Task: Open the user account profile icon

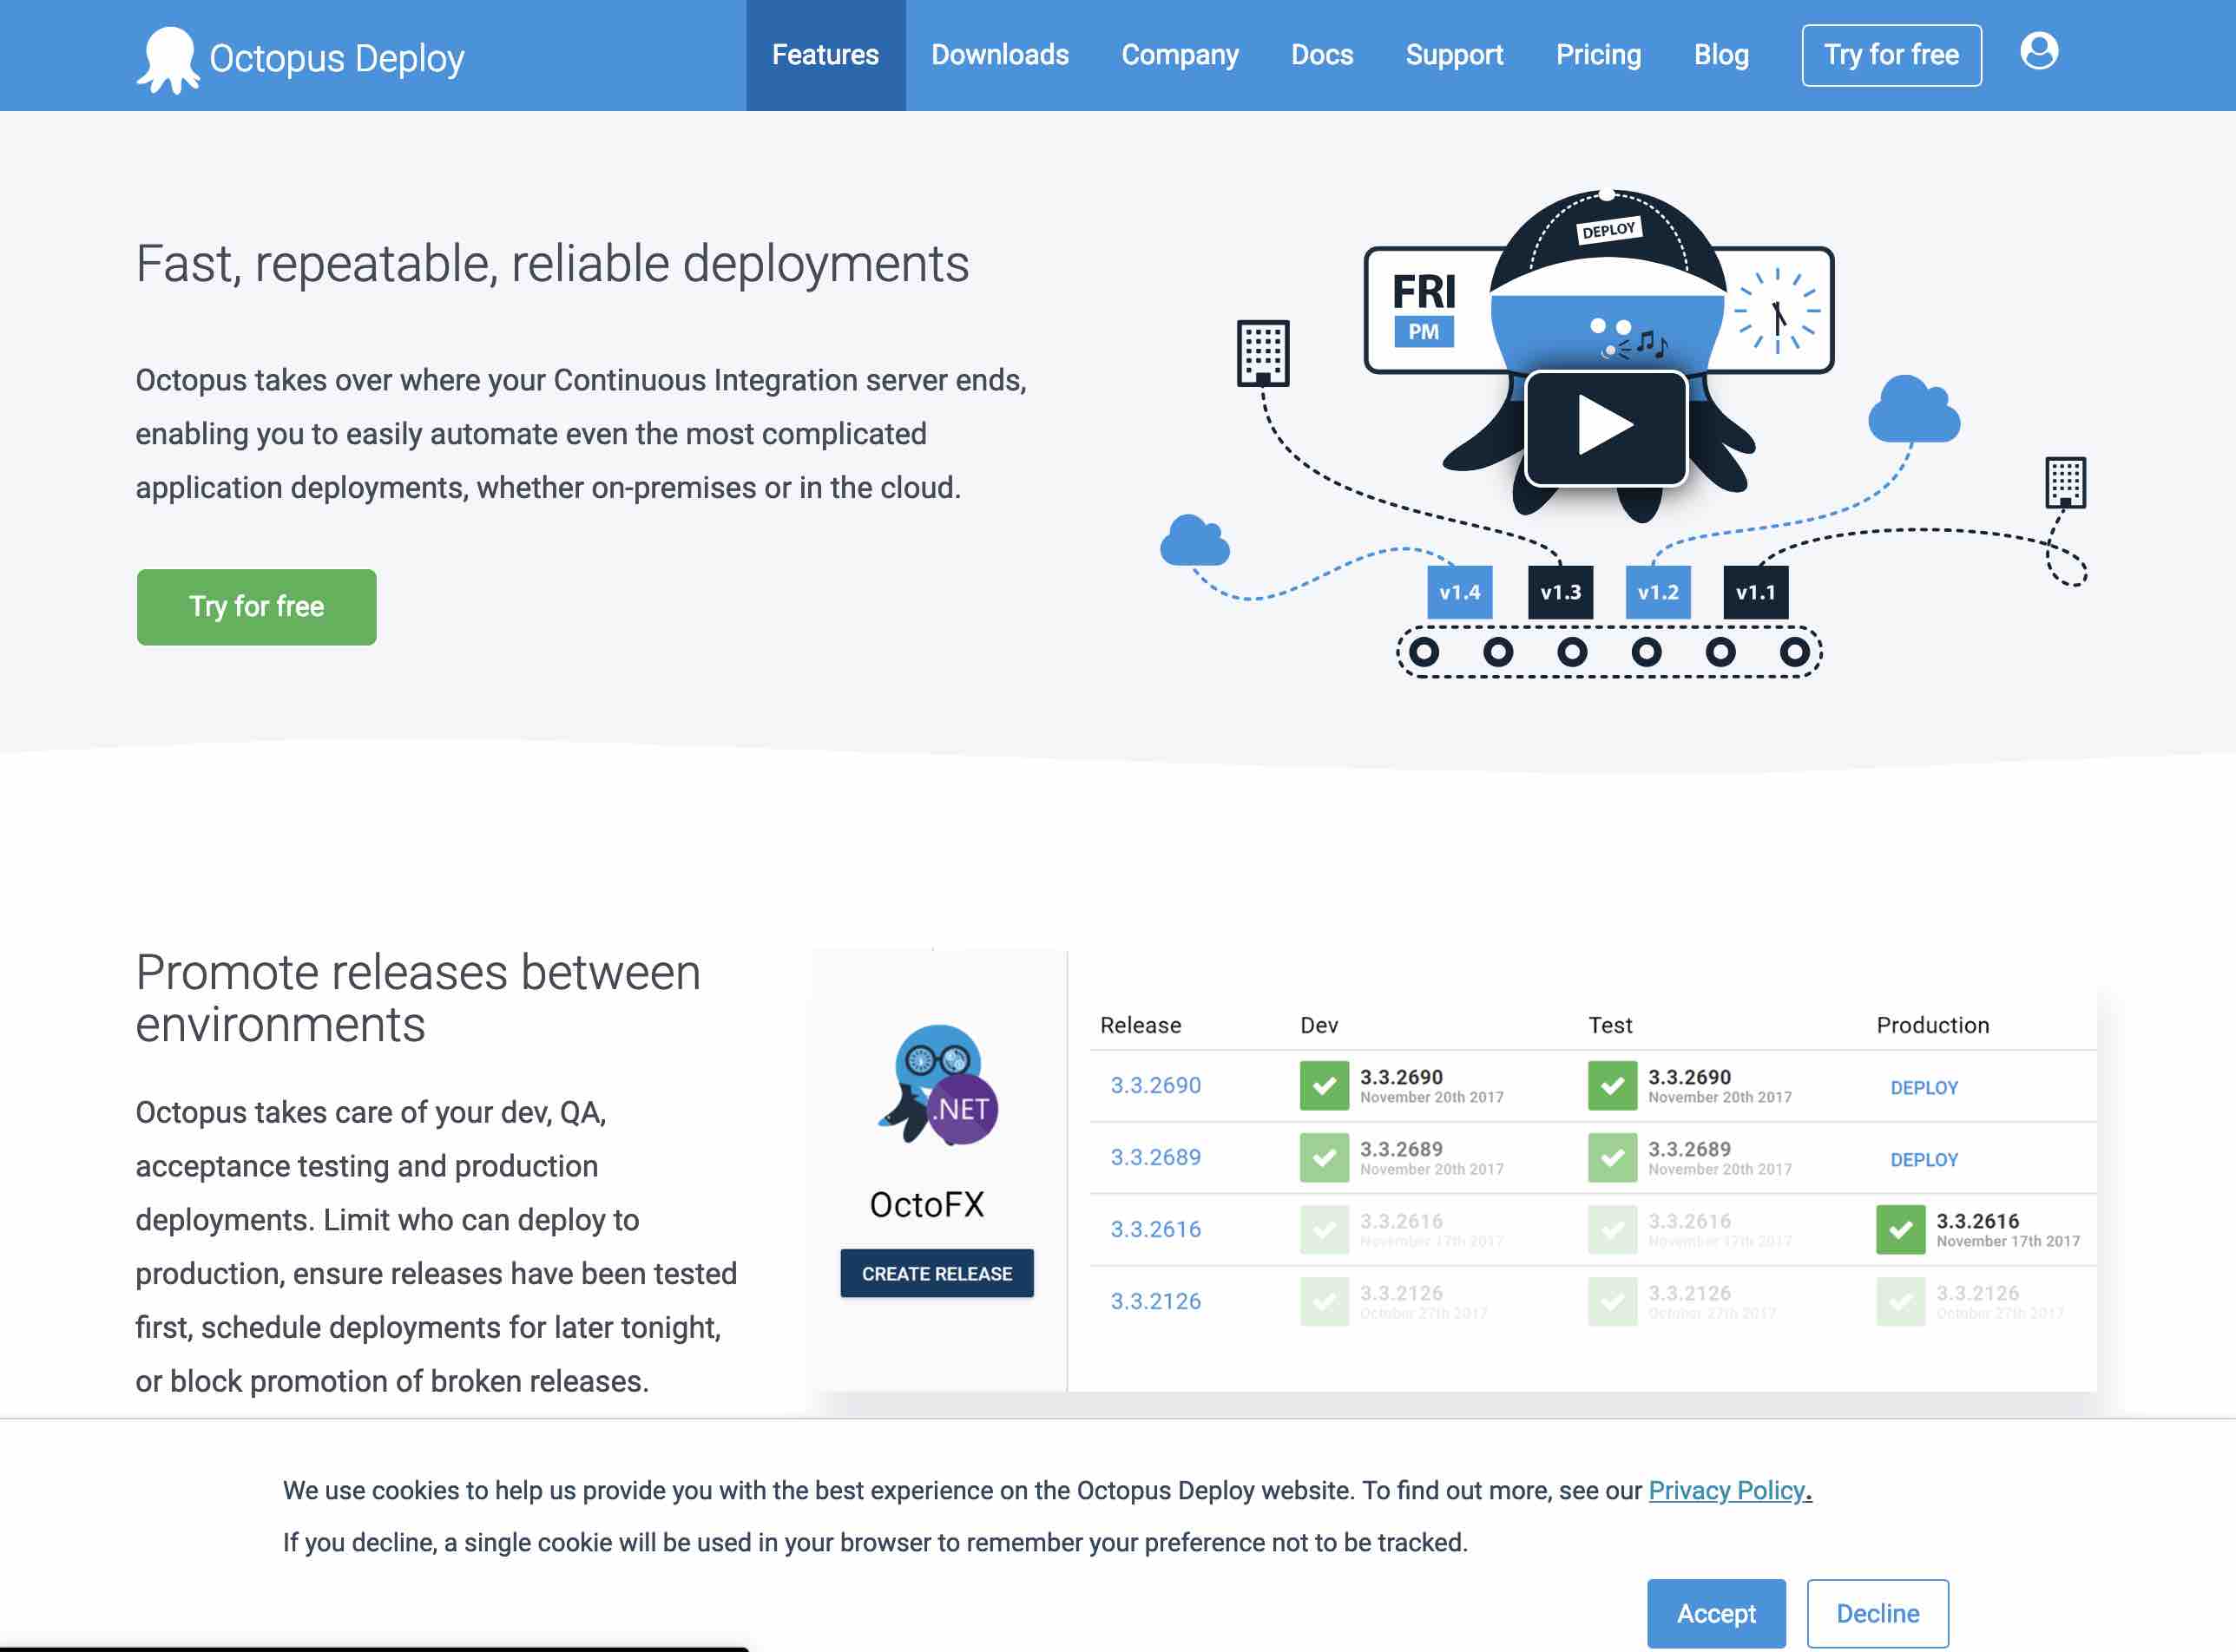Action: pyautogui.click(x=2038, y=51)
